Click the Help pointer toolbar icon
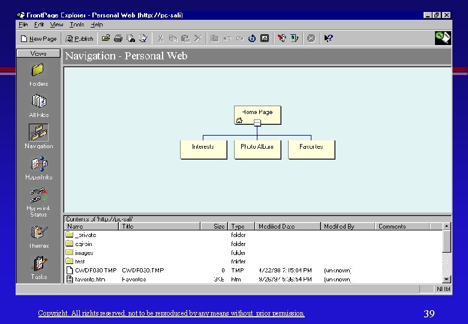The image size is (468, 324). point(328,38)
